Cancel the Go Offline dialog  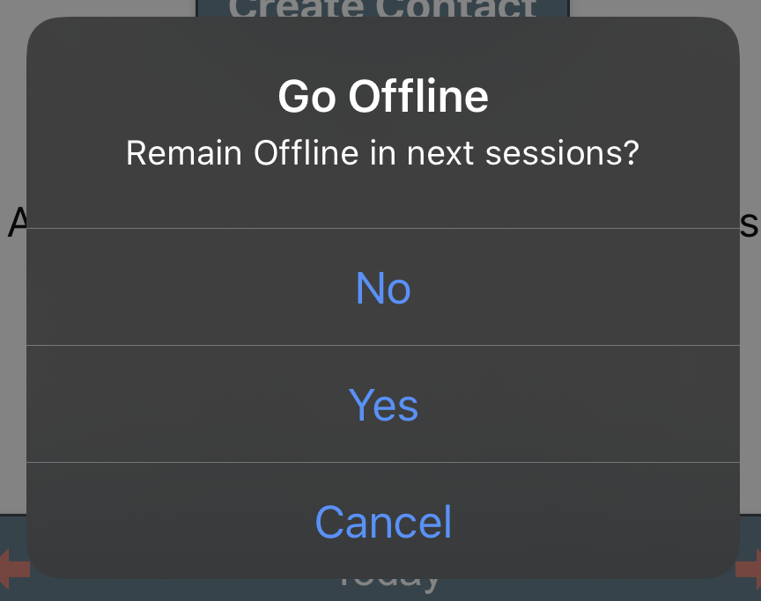point(383,521)
